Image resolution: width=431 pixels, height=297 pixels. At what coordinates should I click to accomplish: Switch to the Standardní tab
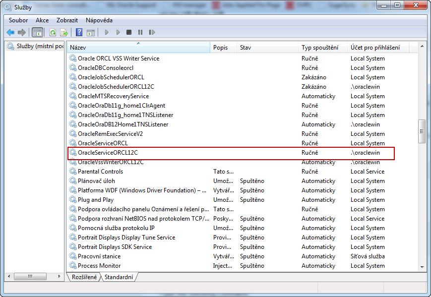tap(119, 277)
